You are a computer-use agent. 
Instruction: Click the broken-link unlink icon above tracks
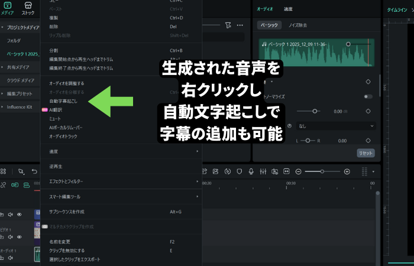[3, 185]
